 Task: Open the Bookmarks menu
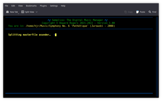pyautogui.click(x=31, y=6)
